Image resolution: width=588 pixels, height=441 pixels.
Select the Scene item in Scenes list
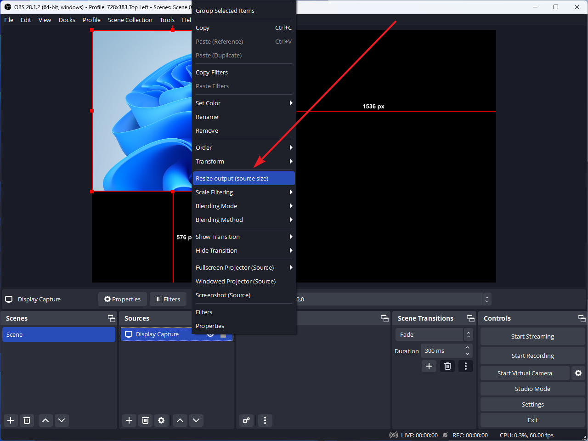coord(59,334)
